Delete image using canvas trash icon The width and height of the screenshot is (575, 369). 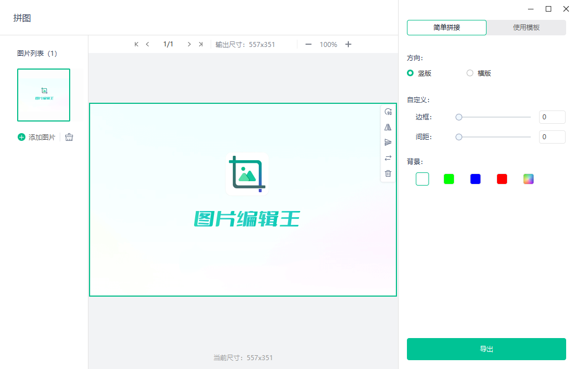click(388, 173)
